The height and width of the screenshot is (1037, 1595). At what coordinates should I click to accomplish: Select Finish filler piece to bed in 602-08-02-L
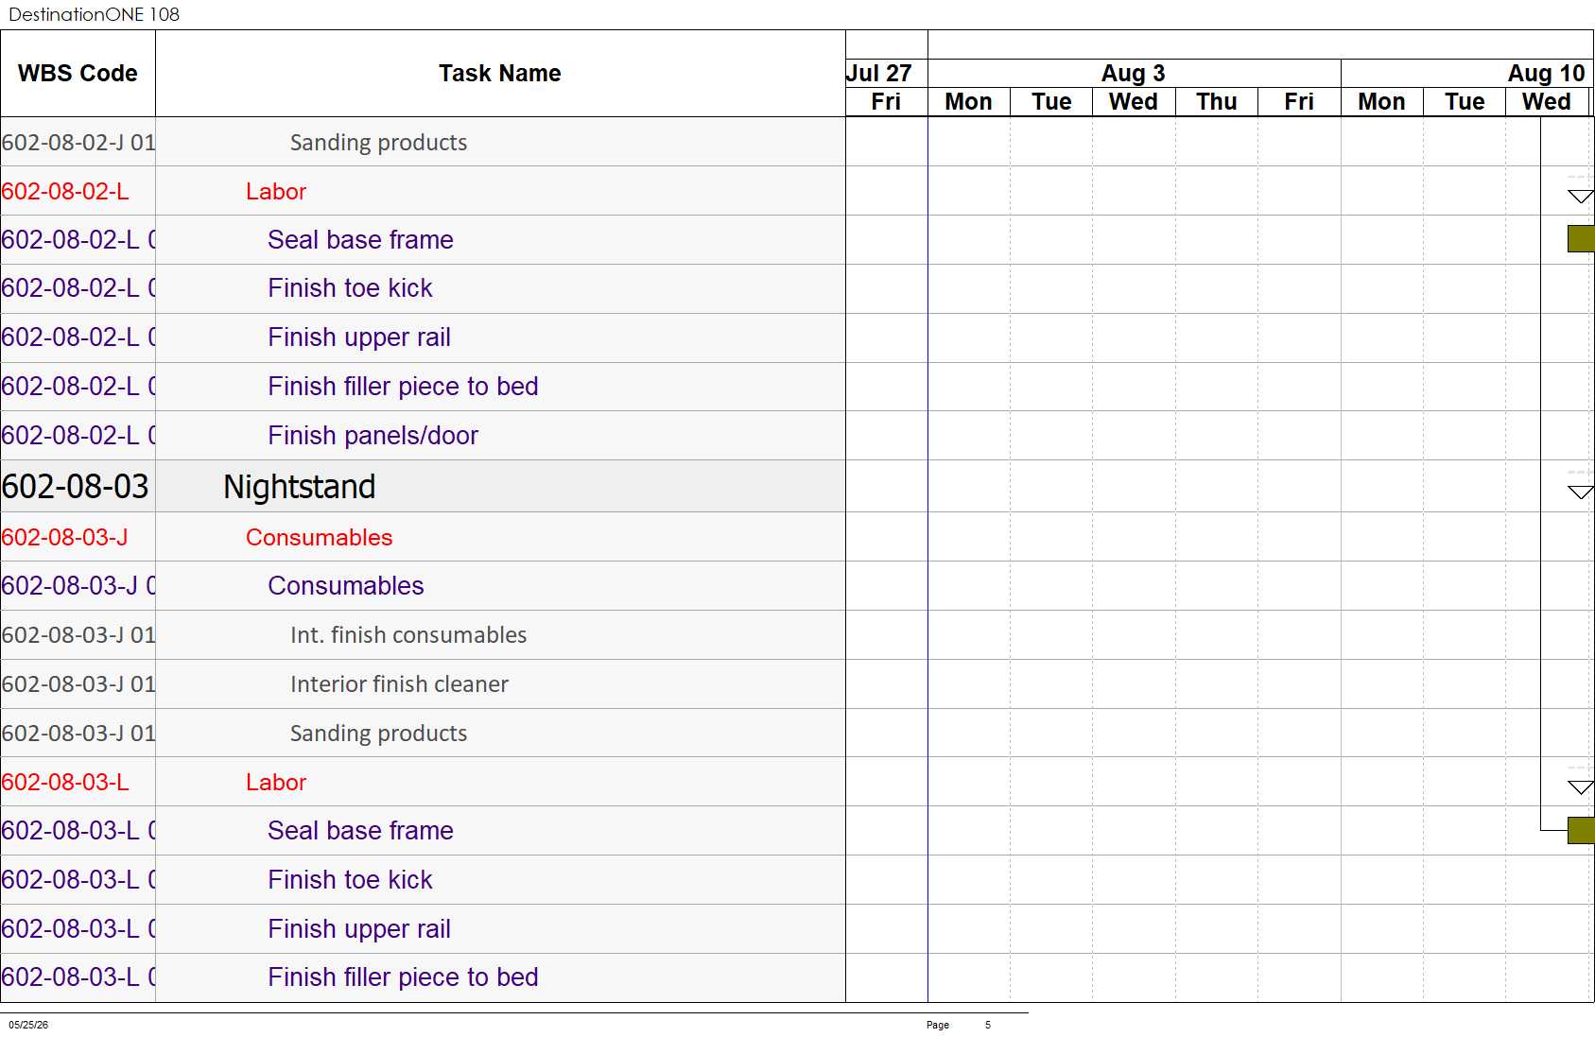pos(423,387)
